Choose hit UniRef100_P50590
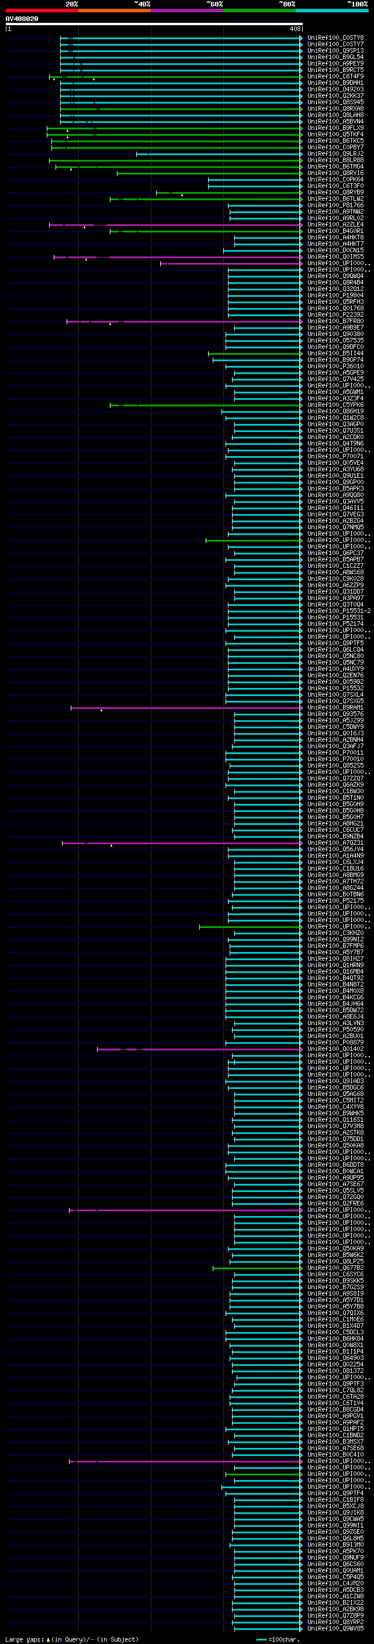Screen dimensions: 374x1644 point(335,1030)
